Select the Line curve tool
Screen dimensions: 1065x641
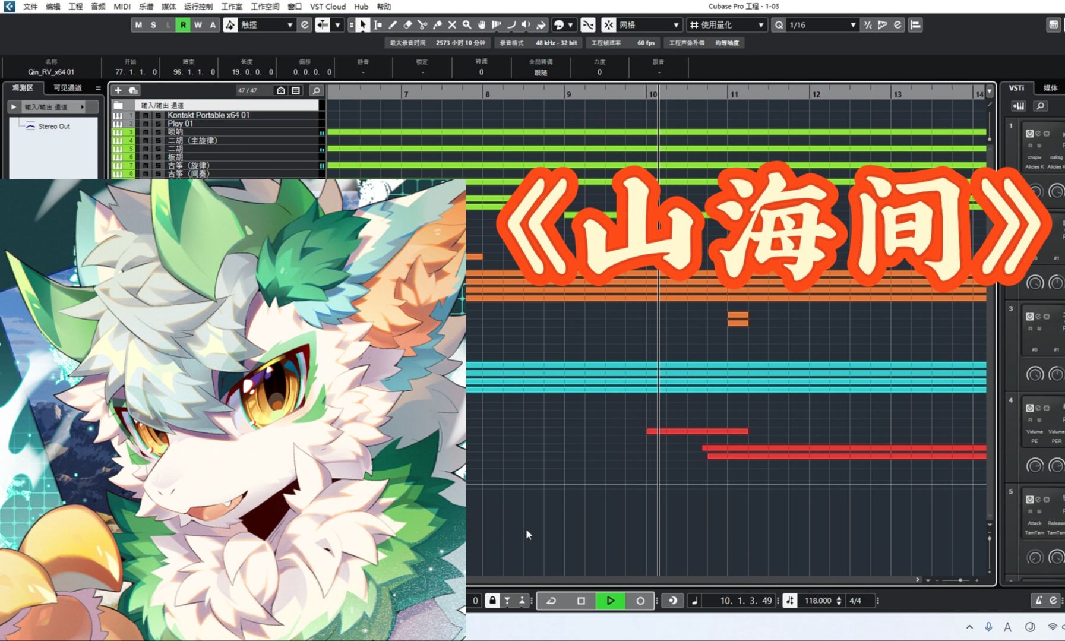(511, 25)
